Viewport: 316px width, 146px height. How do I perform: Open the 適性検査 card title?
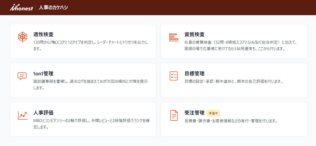43,34
